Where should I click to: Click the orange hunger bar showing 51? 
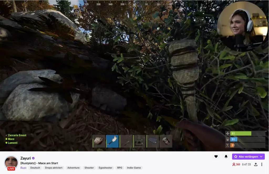[232, 145]
